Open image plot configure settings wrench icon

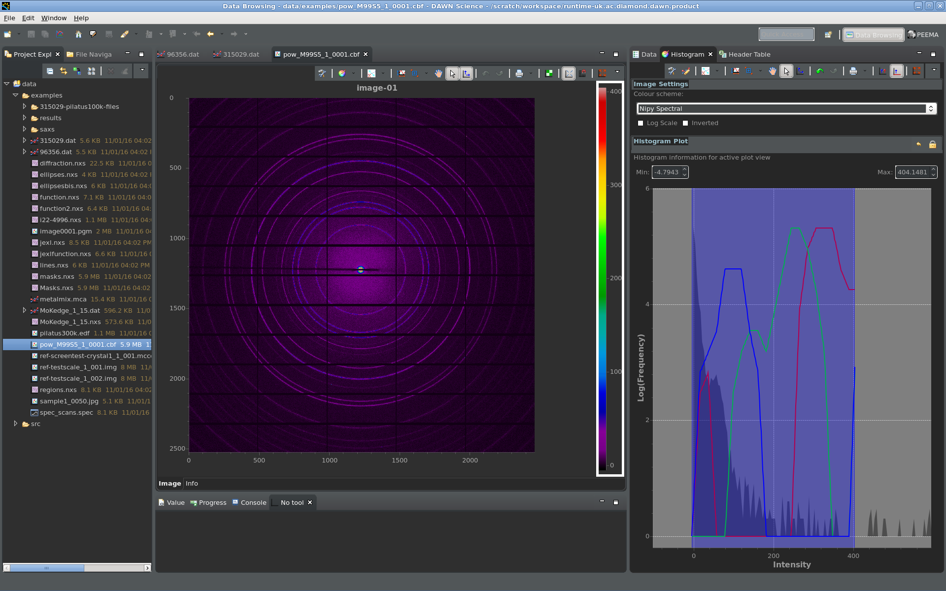point(322,73)
